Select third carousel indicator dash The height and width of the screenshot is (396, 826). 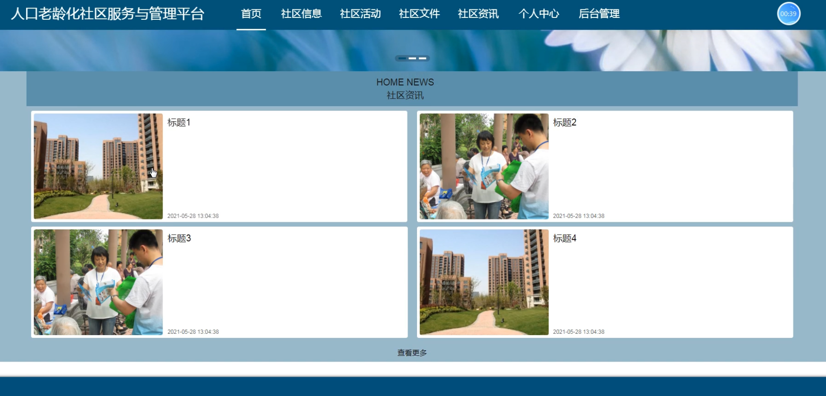coord(423,59)
